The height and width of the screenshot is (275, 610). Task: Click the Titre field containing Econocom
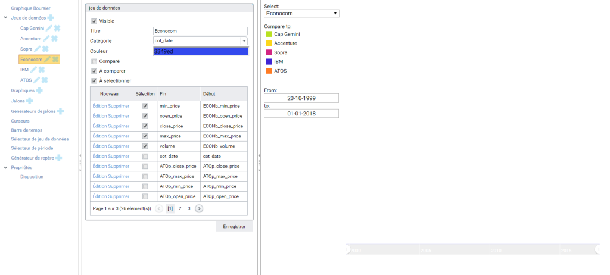[x=201, y=31]
